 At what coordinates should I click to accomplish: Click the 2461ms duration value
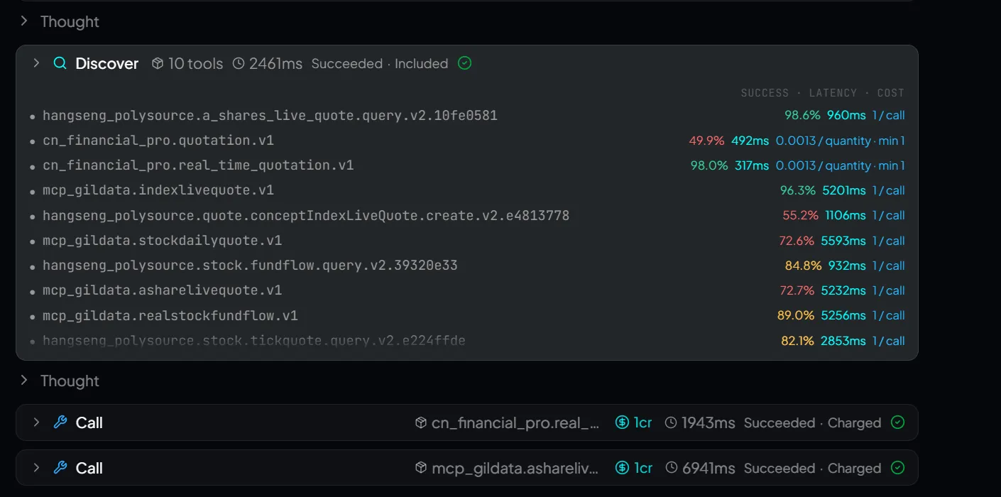click(275, 63)
